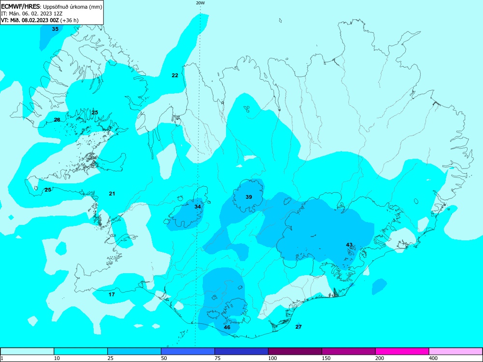Click the precipitation value 22

tap(175, 75)
